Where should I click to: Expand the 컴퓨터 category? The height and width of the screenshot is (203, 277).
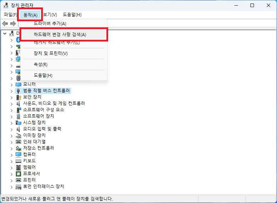click(11, 155)
